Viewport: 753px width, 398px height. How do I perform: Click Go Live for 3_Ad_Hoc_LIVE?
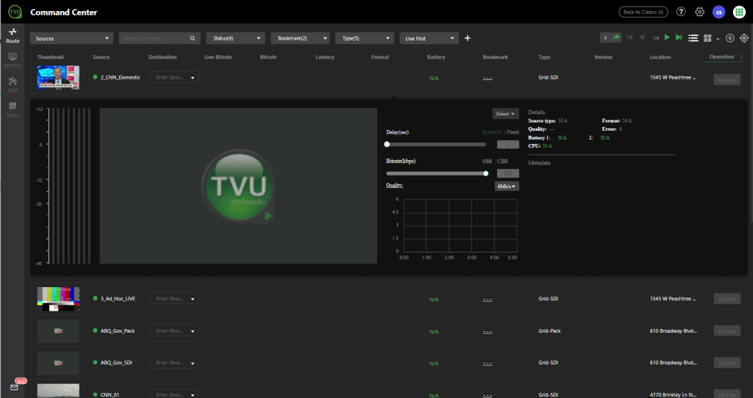pyautogui.click(x=727, y=299)
